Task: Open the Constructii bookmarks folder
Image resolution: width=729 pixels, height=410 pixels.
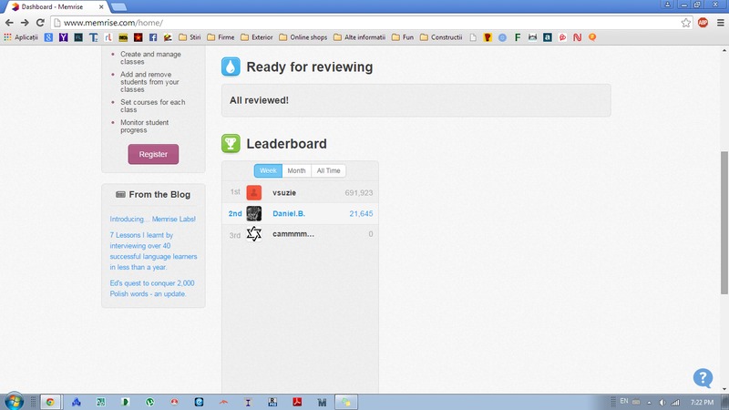Action: [x=441, y=37]
